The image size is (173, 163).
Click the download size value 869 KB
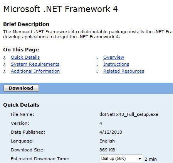[107, 150]
